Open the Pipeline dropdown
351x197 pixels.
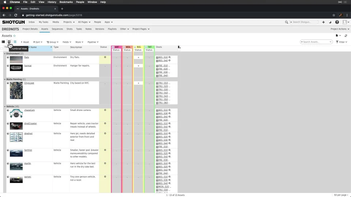(x=93, y=42)
